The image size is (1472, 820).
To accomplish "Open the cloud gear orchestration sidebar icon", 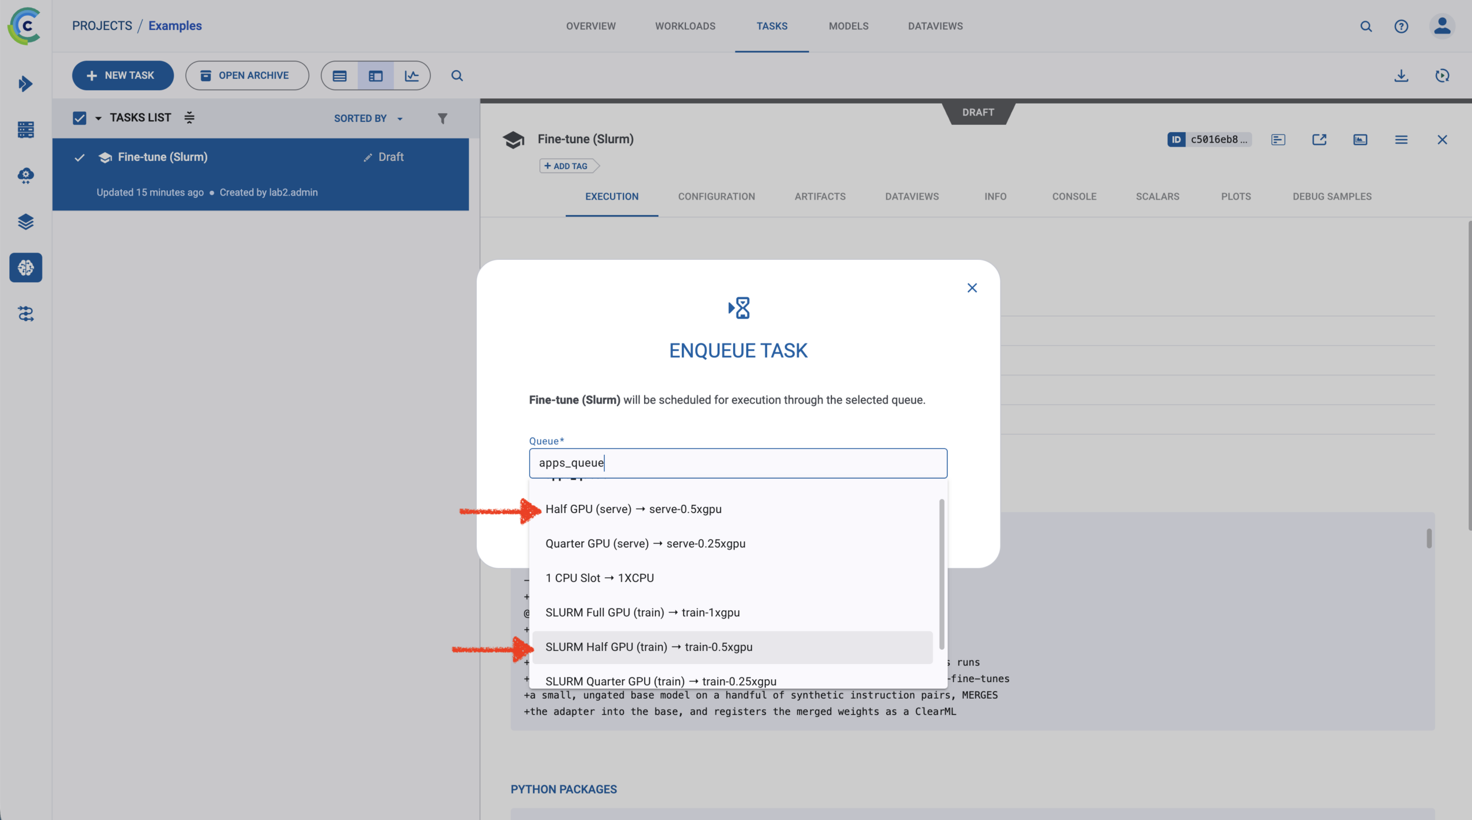I will pyautogui.click(x=25, y=175).
